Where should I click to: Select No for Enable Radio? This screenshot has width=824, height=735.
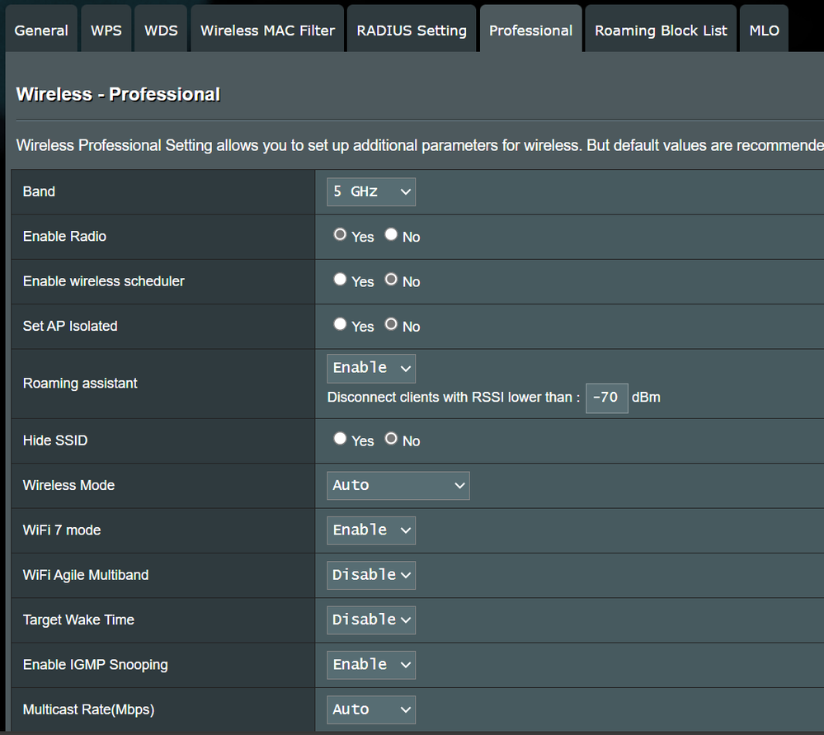tap(392, 235)
